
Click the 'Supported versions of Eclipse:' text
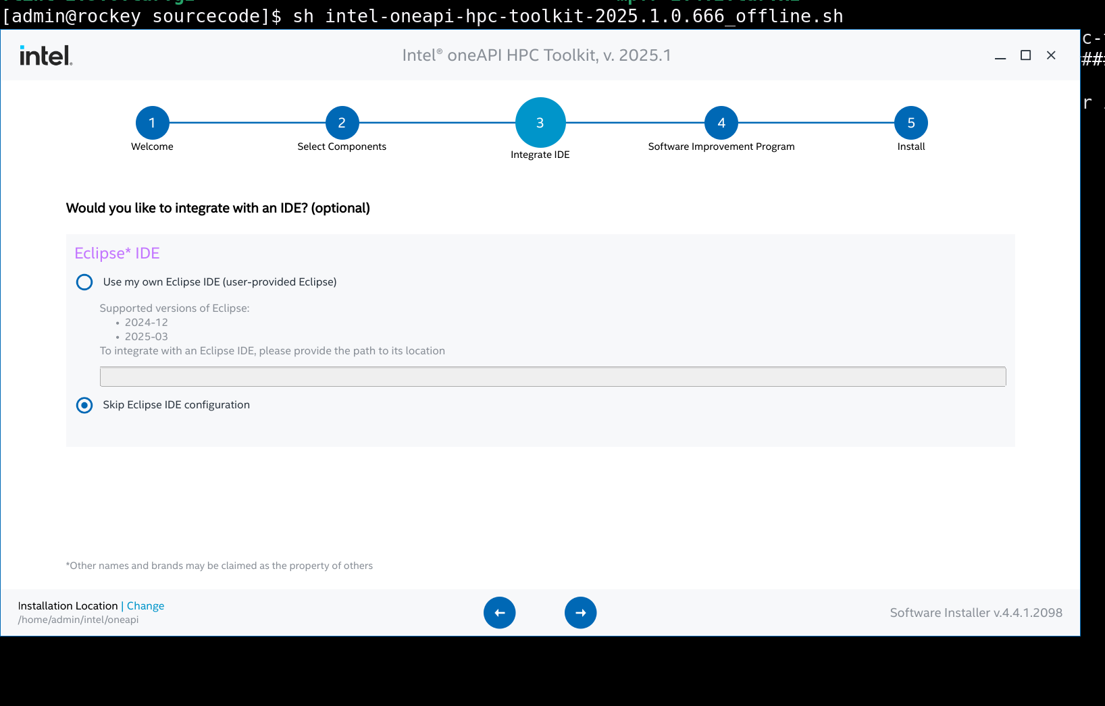(175, 308)
